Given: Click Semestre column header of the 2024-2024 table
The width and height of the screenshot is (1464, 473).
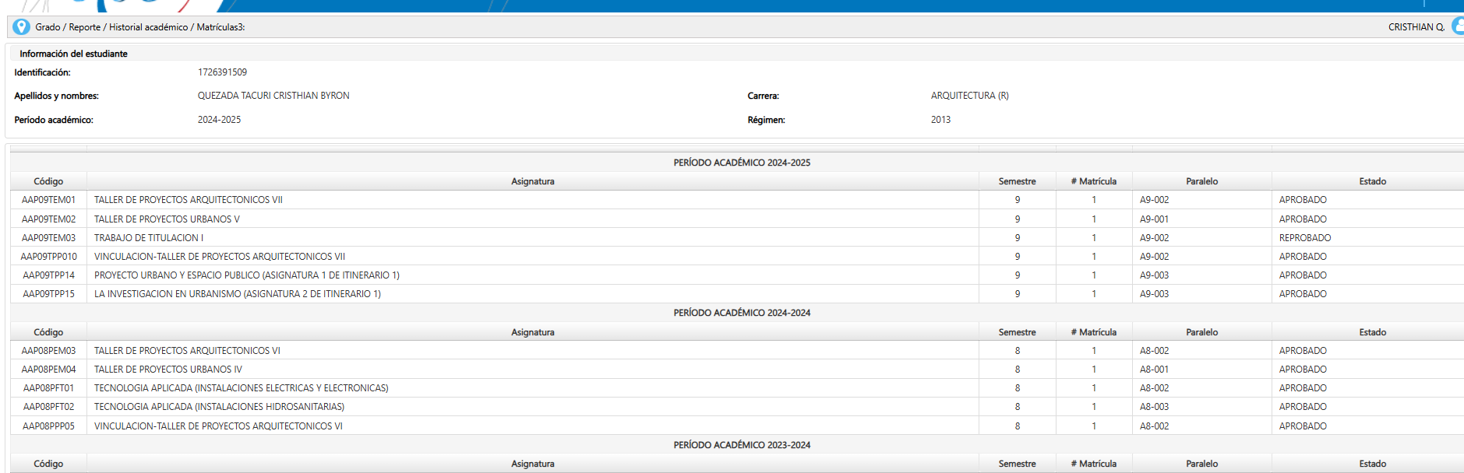Looking at the screenshot, I should (x=1017, y=332).
